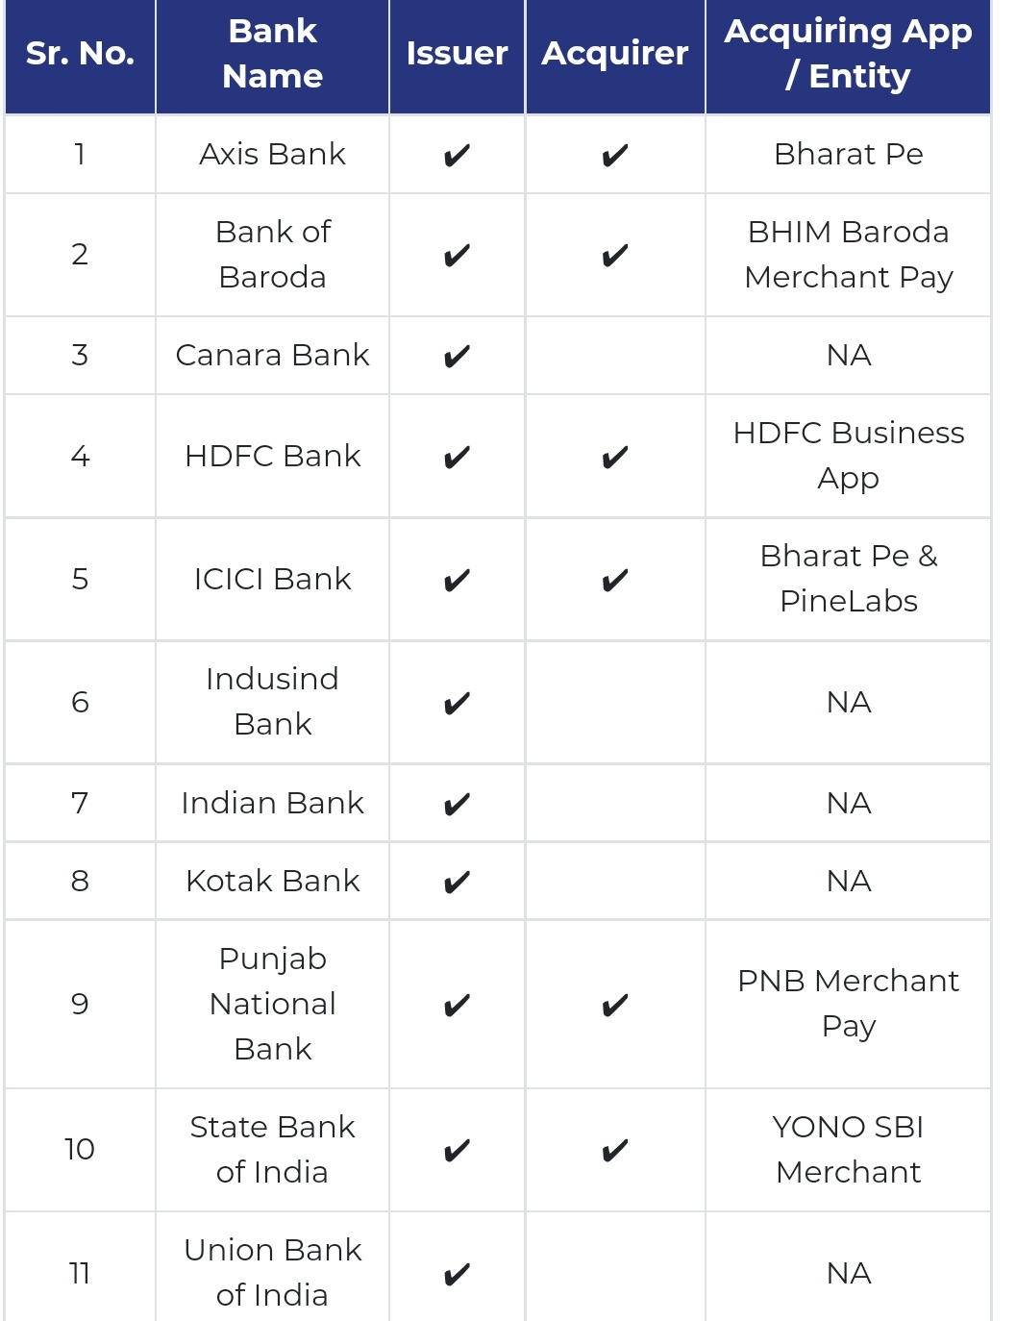
Task: Select the BHIM Baroda Merchant Pay cell
Action: (849, 255)
